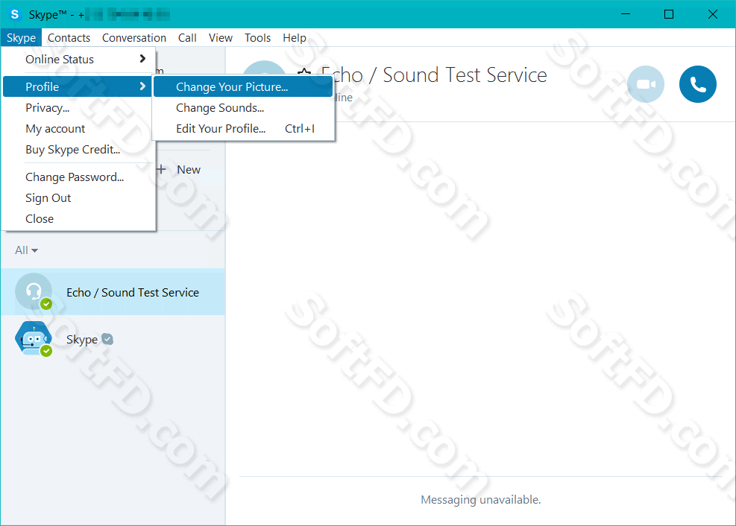Open the Conversation menu
The height and width of the screenshot is (526, 736).
click(134, 37)
